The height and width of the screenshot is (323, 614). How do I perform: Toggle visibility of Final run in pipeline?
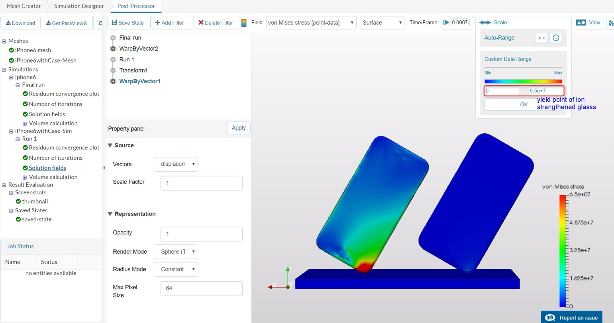(113, 38)
